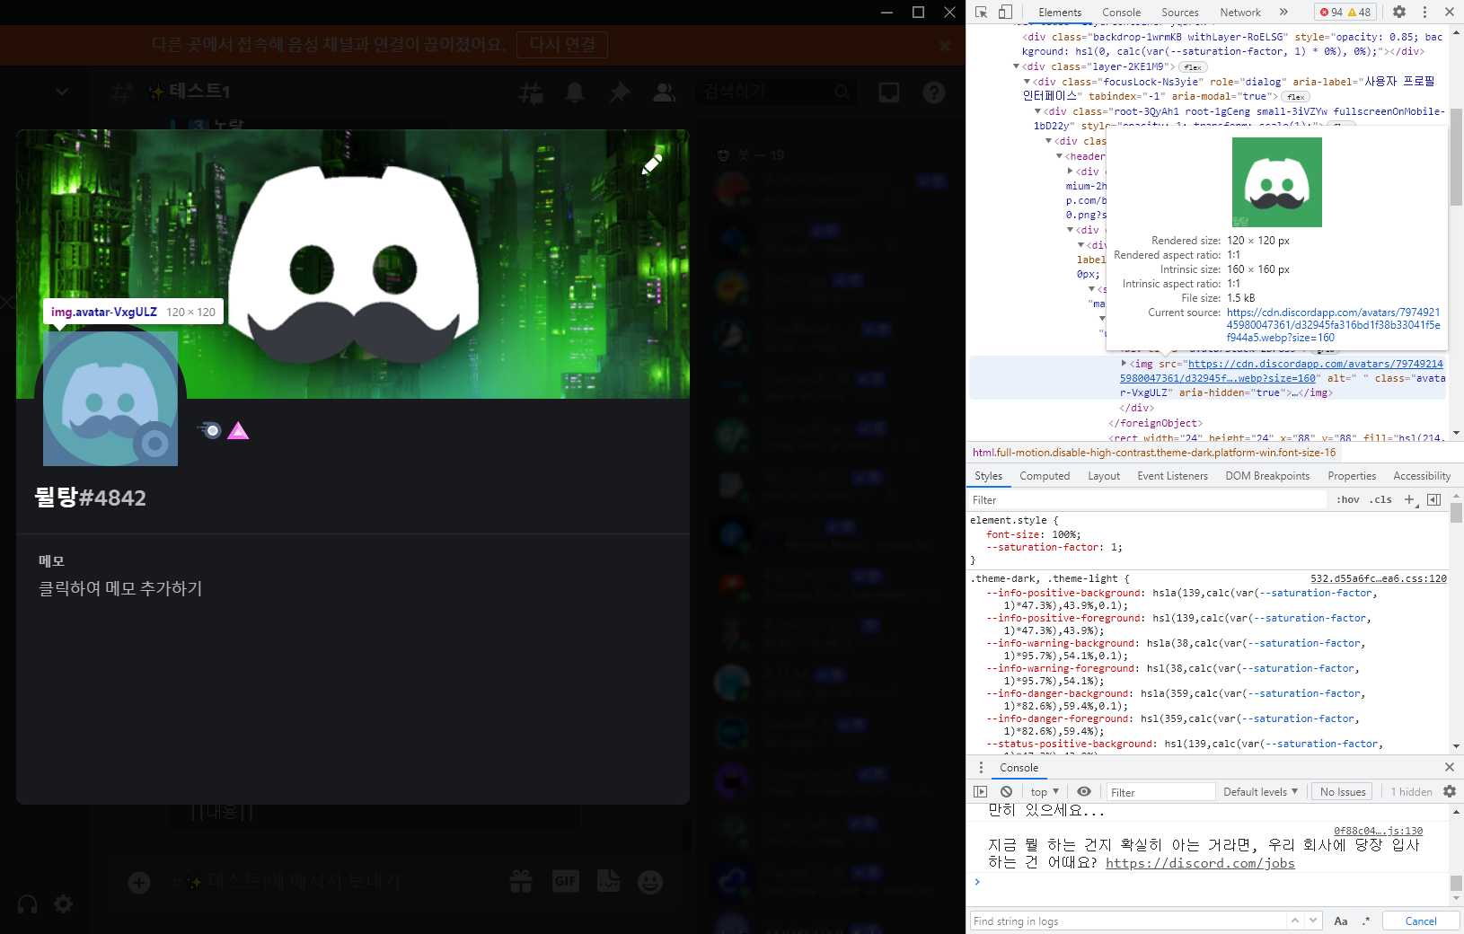Click img src cdn.discordapp.com link in DOM
The image size is (1464, 934).
[x=1281, y=371]
